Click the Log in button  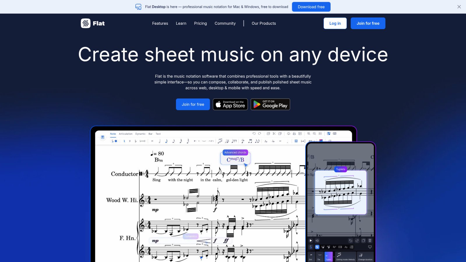point(335,23)
